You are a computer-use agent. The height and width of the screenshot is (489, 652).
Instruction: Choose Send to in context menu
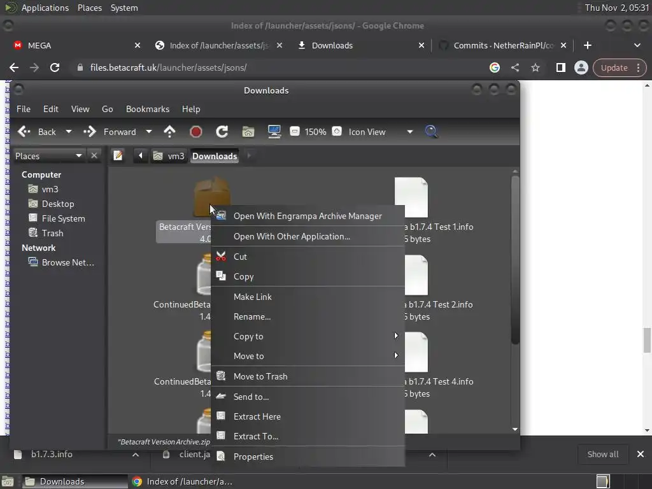coord(308,397)
